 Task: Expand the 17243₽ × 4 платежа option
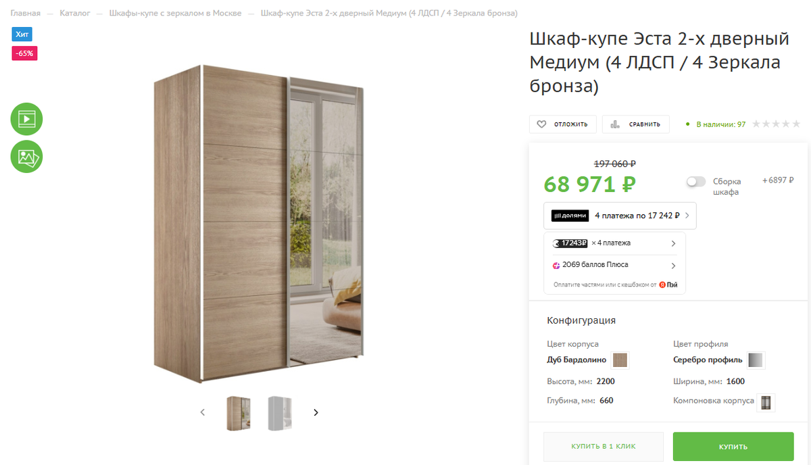pos(614,243)
